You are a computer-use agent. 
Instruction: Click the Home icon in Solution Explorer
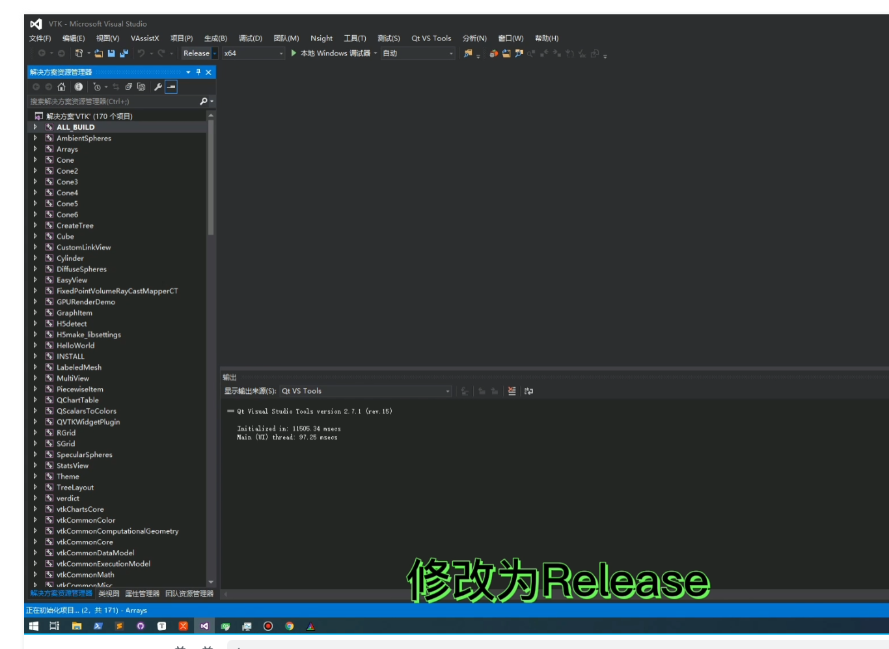61,87
